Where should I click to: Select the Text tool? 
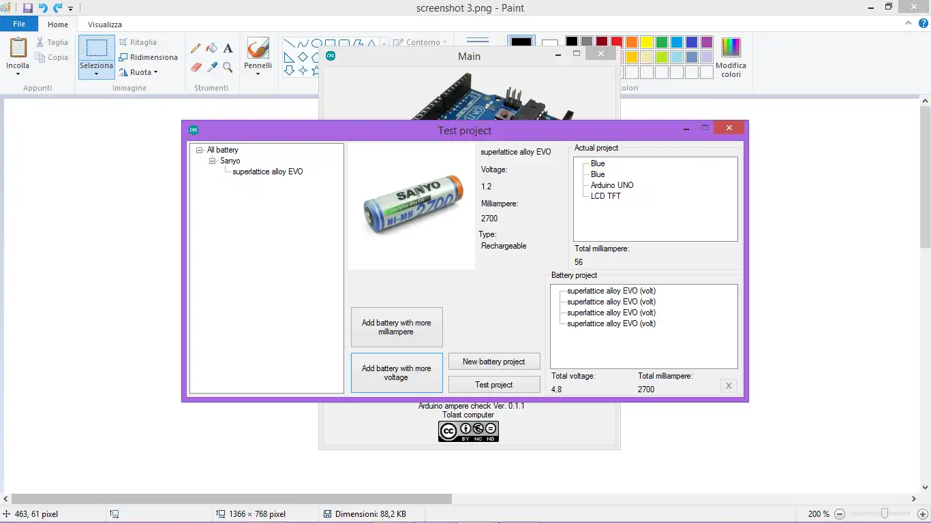228,48
